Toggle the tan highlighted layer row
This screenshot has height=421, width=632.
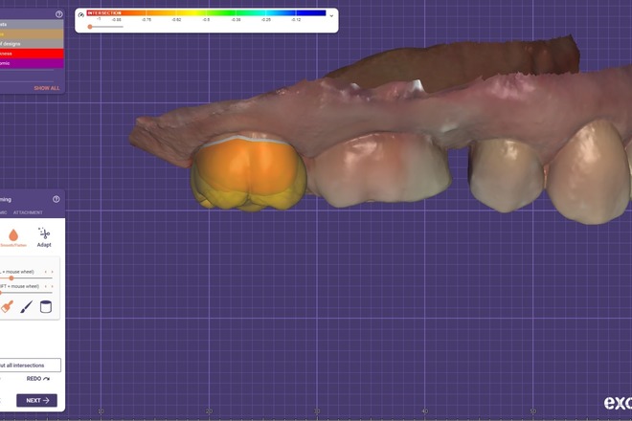(x=31, y=33)
